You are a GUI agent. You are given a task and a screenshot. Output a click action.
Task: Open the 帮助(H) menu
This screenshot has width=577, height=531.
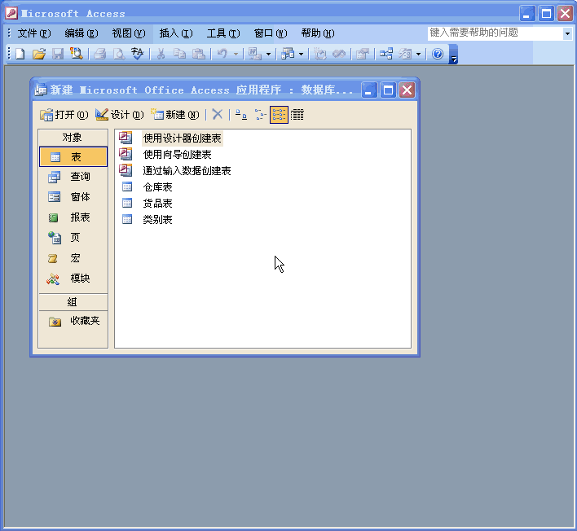coord(318,33)
